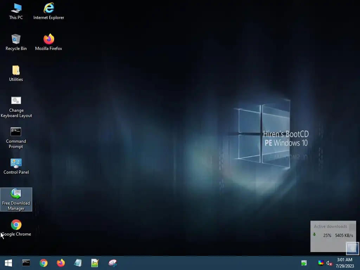360x270 pixels.
Task: Click the color display tray icon
Action: point(321,263)
